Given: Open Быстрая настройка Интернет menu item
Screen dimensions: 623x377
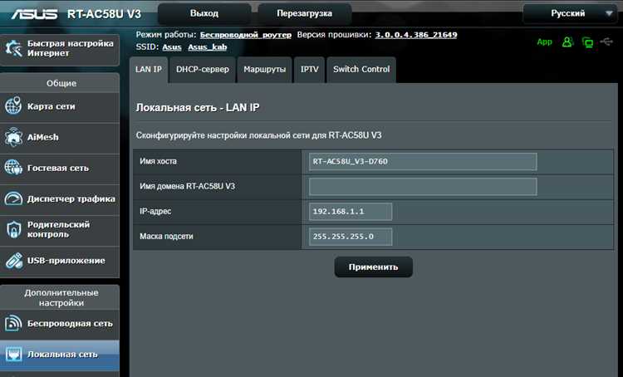Looking at the screenshot, I should (x=60, y=48).
